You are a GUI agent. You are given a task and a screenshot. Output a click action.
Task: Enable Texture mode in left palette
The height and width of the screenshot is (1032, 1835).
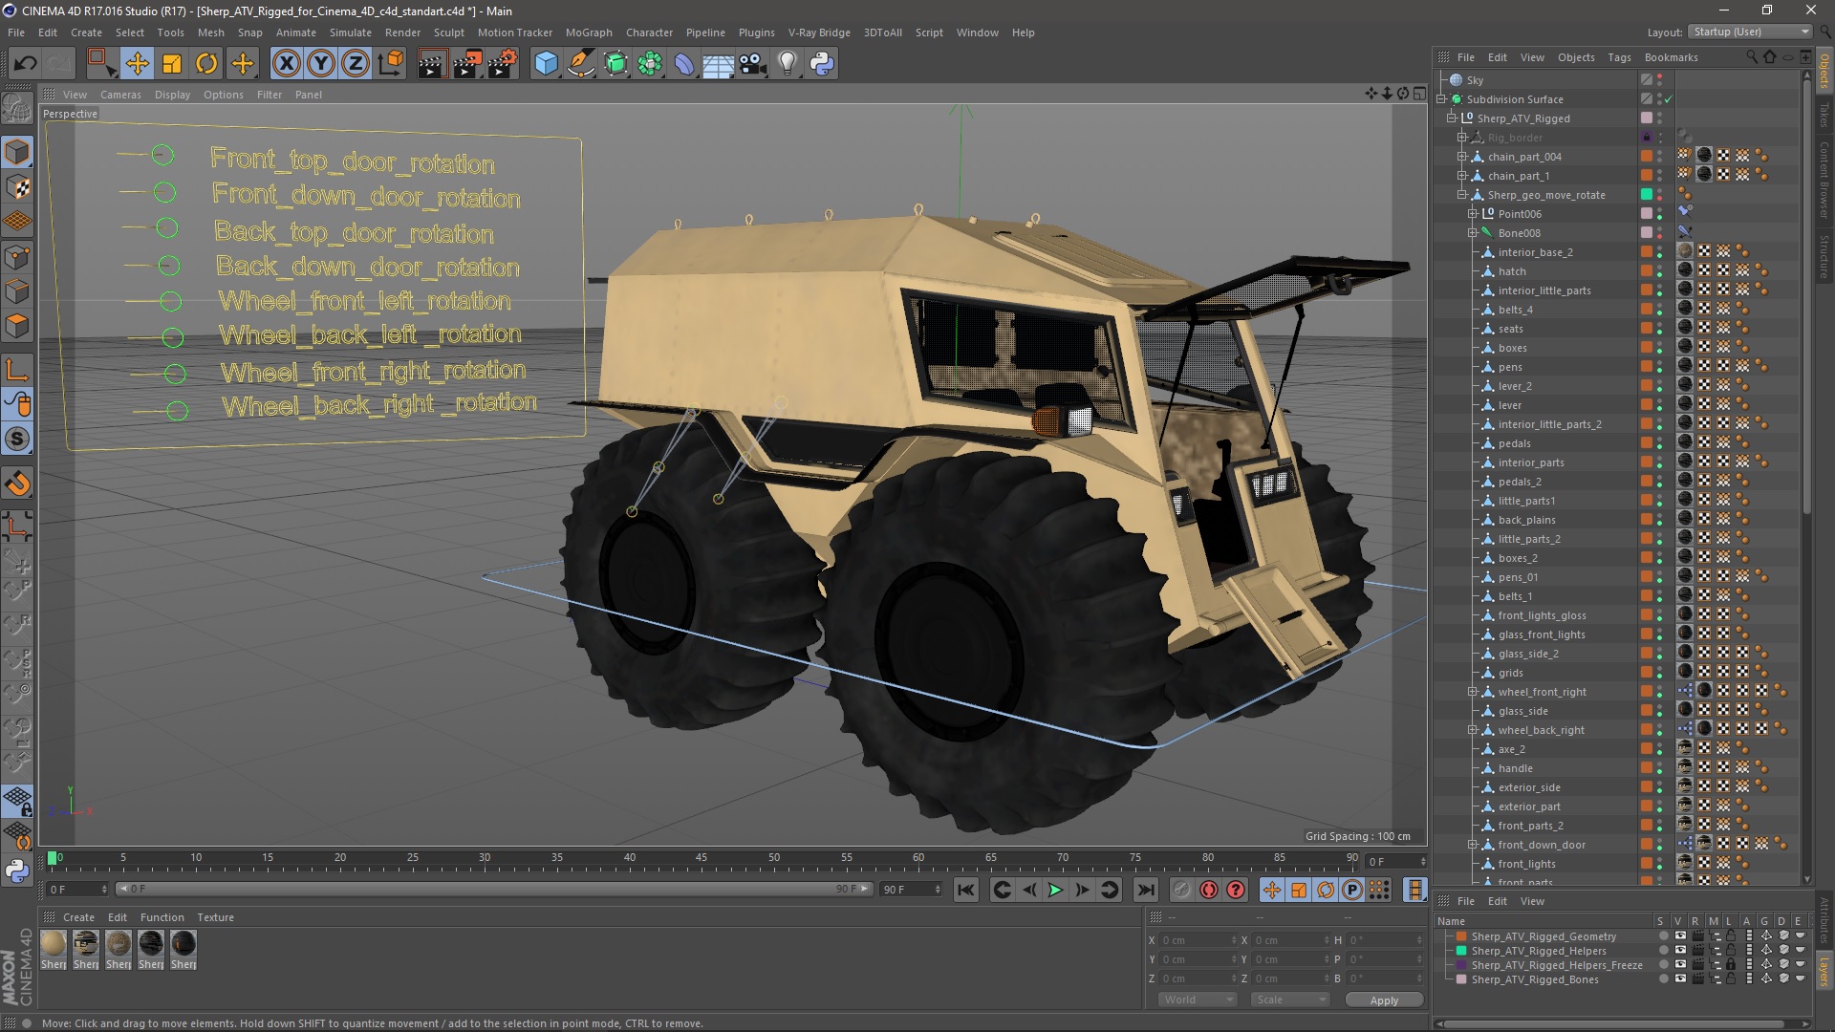[17, 187]
